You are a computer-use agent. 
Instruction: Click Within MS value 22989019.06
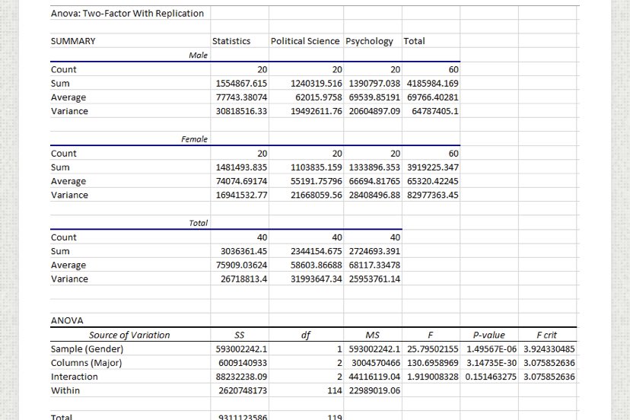374,390
